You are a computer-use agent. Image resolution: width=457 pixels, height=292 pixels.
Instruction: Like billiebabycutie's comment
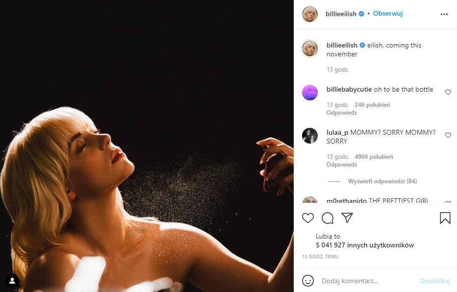coord(448,92)
